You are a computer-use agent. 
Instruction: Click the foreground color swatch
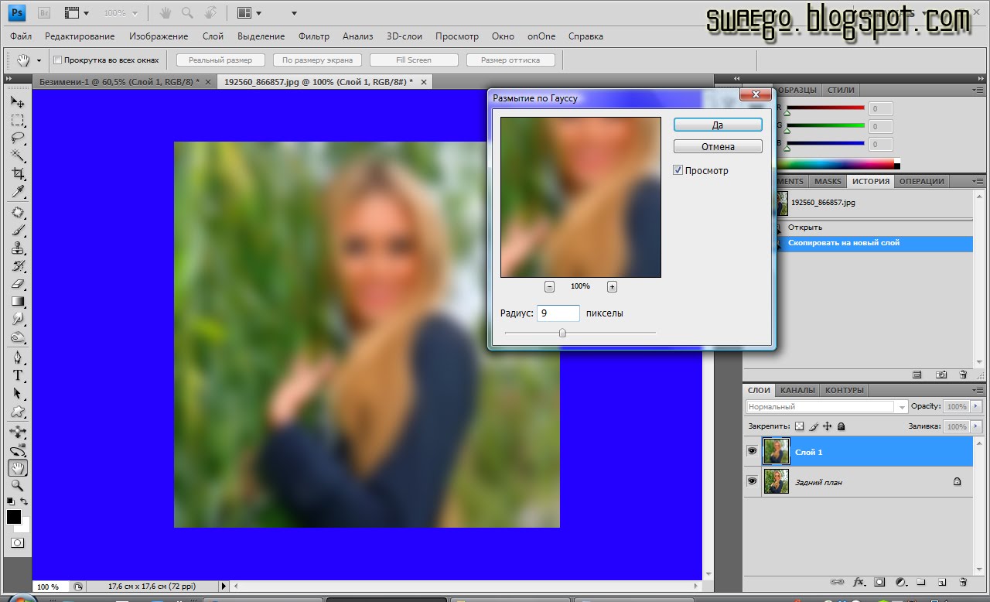coord(14,517)
